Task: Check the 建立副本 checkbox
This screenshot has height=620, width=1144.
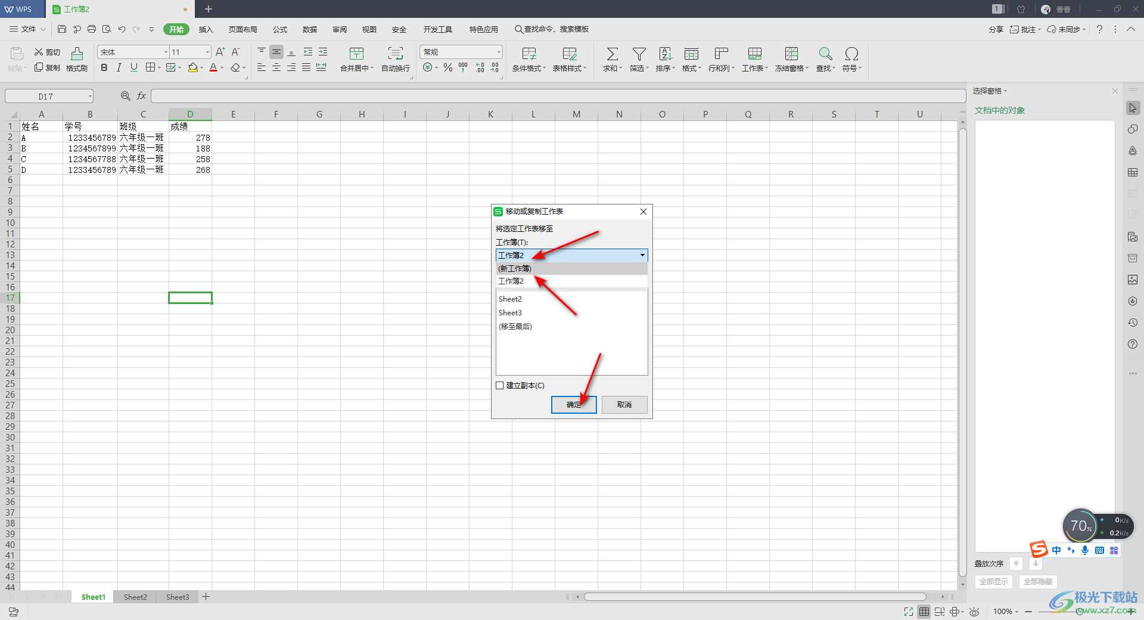Action: [500, 386]
